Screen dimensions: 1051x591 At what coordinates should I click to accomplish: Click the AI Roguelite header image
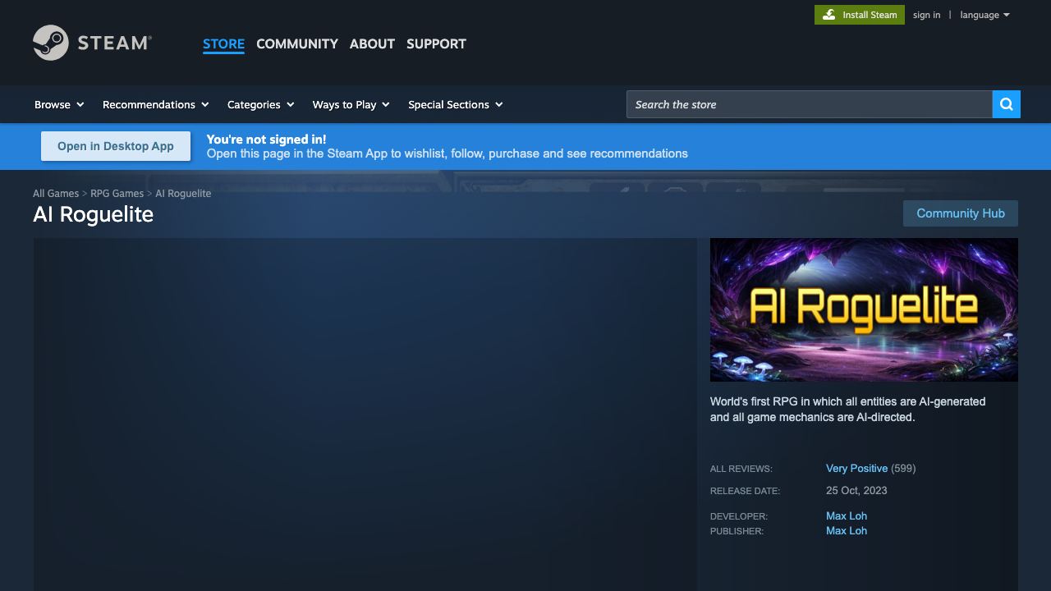tap(864, 309)
